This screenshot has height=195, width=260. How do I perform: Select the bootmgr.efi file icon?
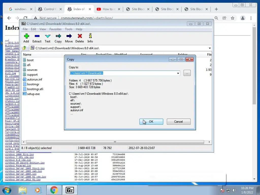coord(25,89)
